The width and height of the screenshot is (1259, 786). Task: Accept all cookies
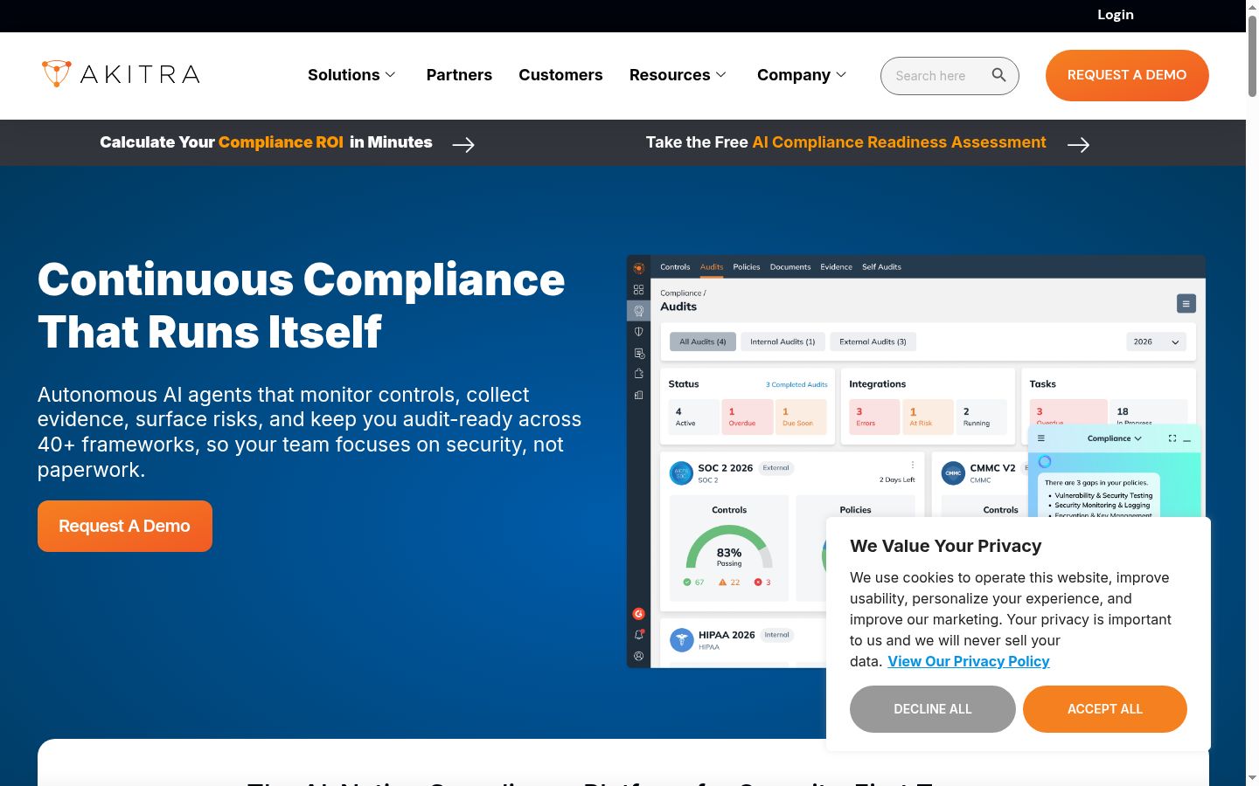tap(1105, 709)
